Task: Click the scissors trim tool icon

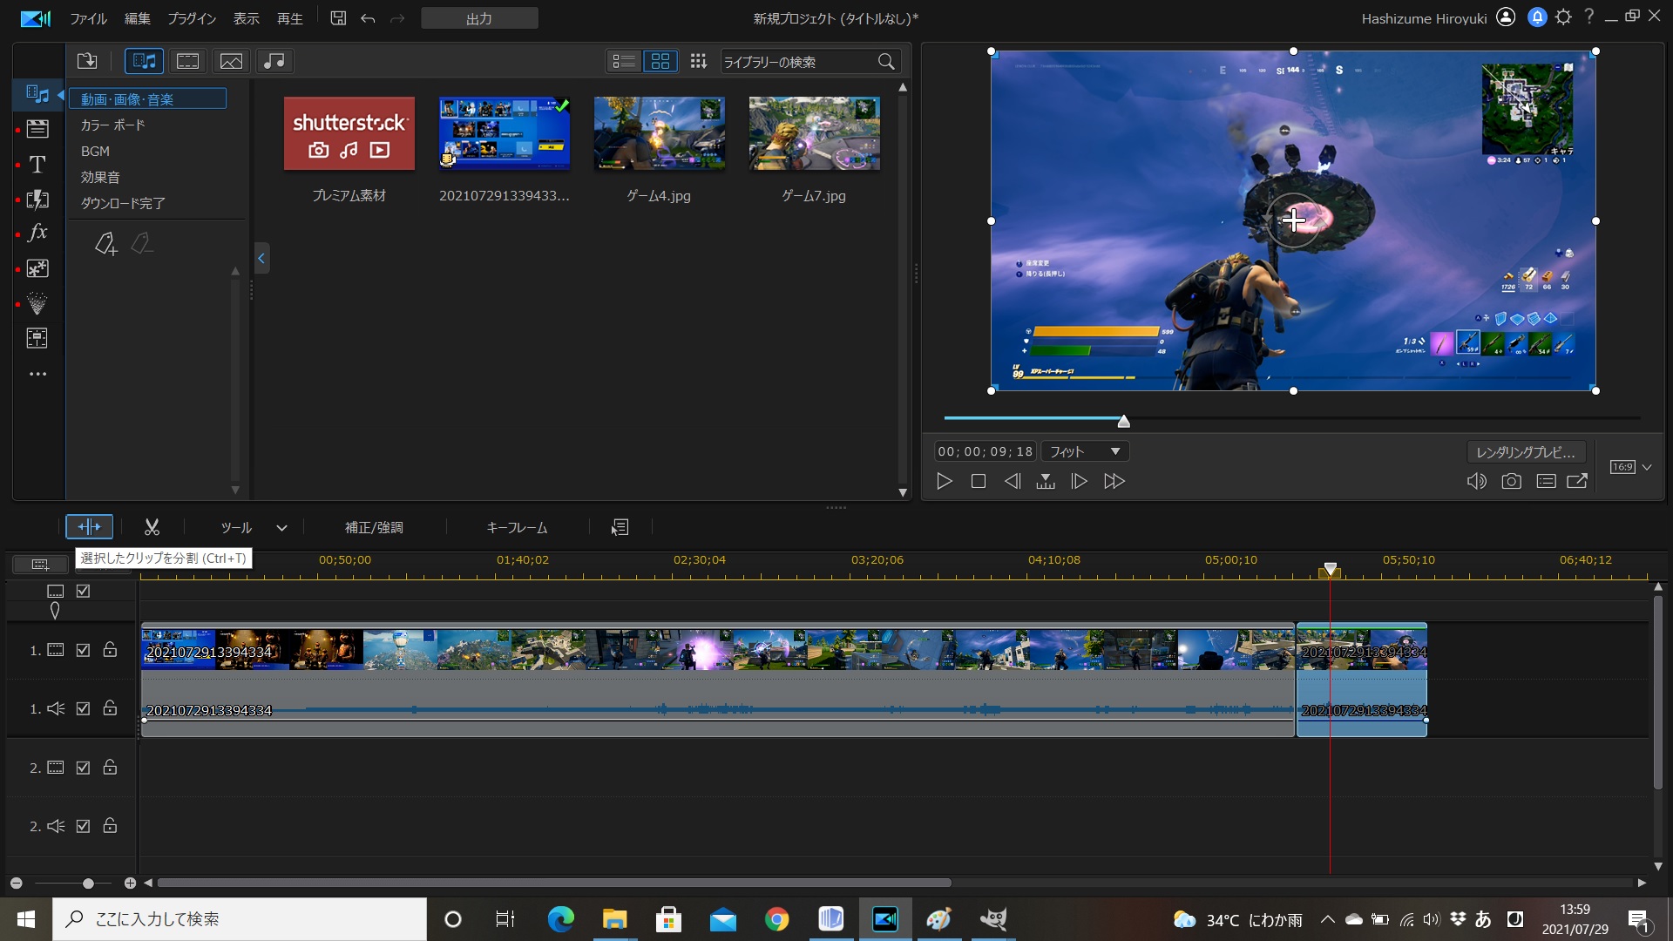Action: pyautogui.click(x=152, y=527)
